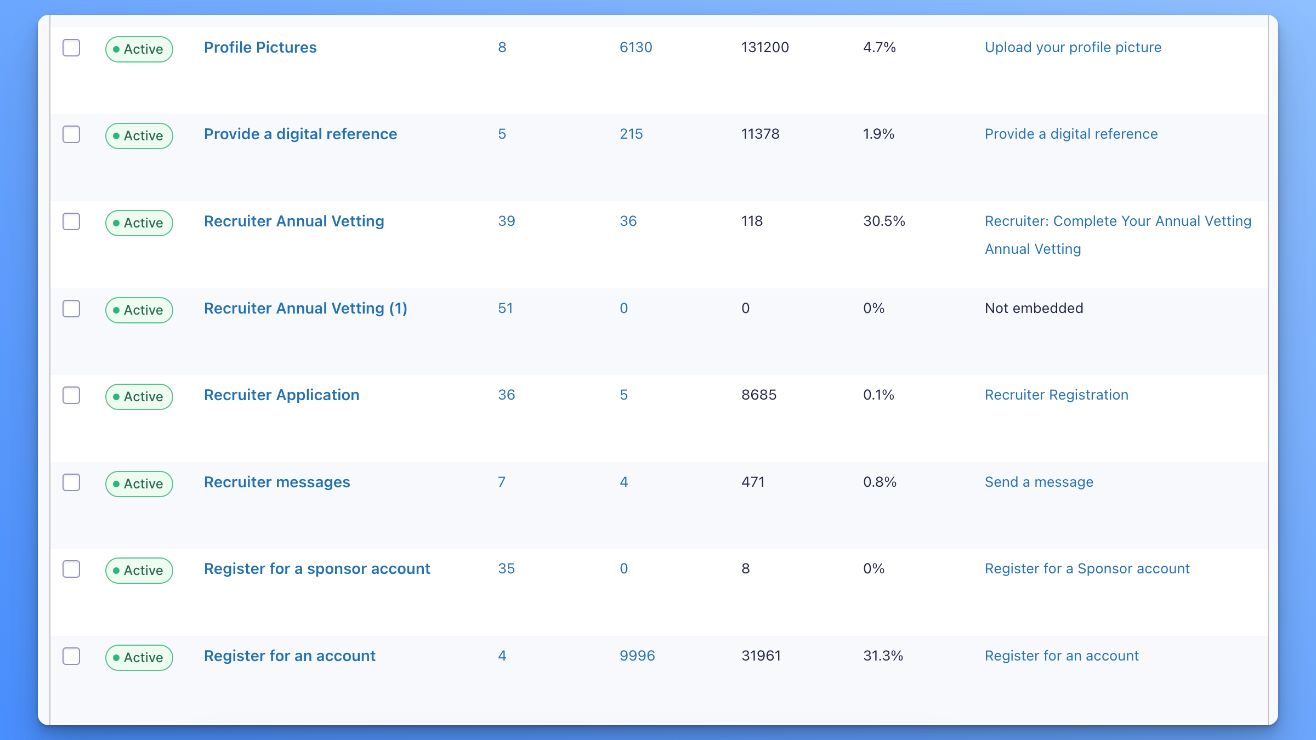Click the 30.5% conversion value

(884, 221)
